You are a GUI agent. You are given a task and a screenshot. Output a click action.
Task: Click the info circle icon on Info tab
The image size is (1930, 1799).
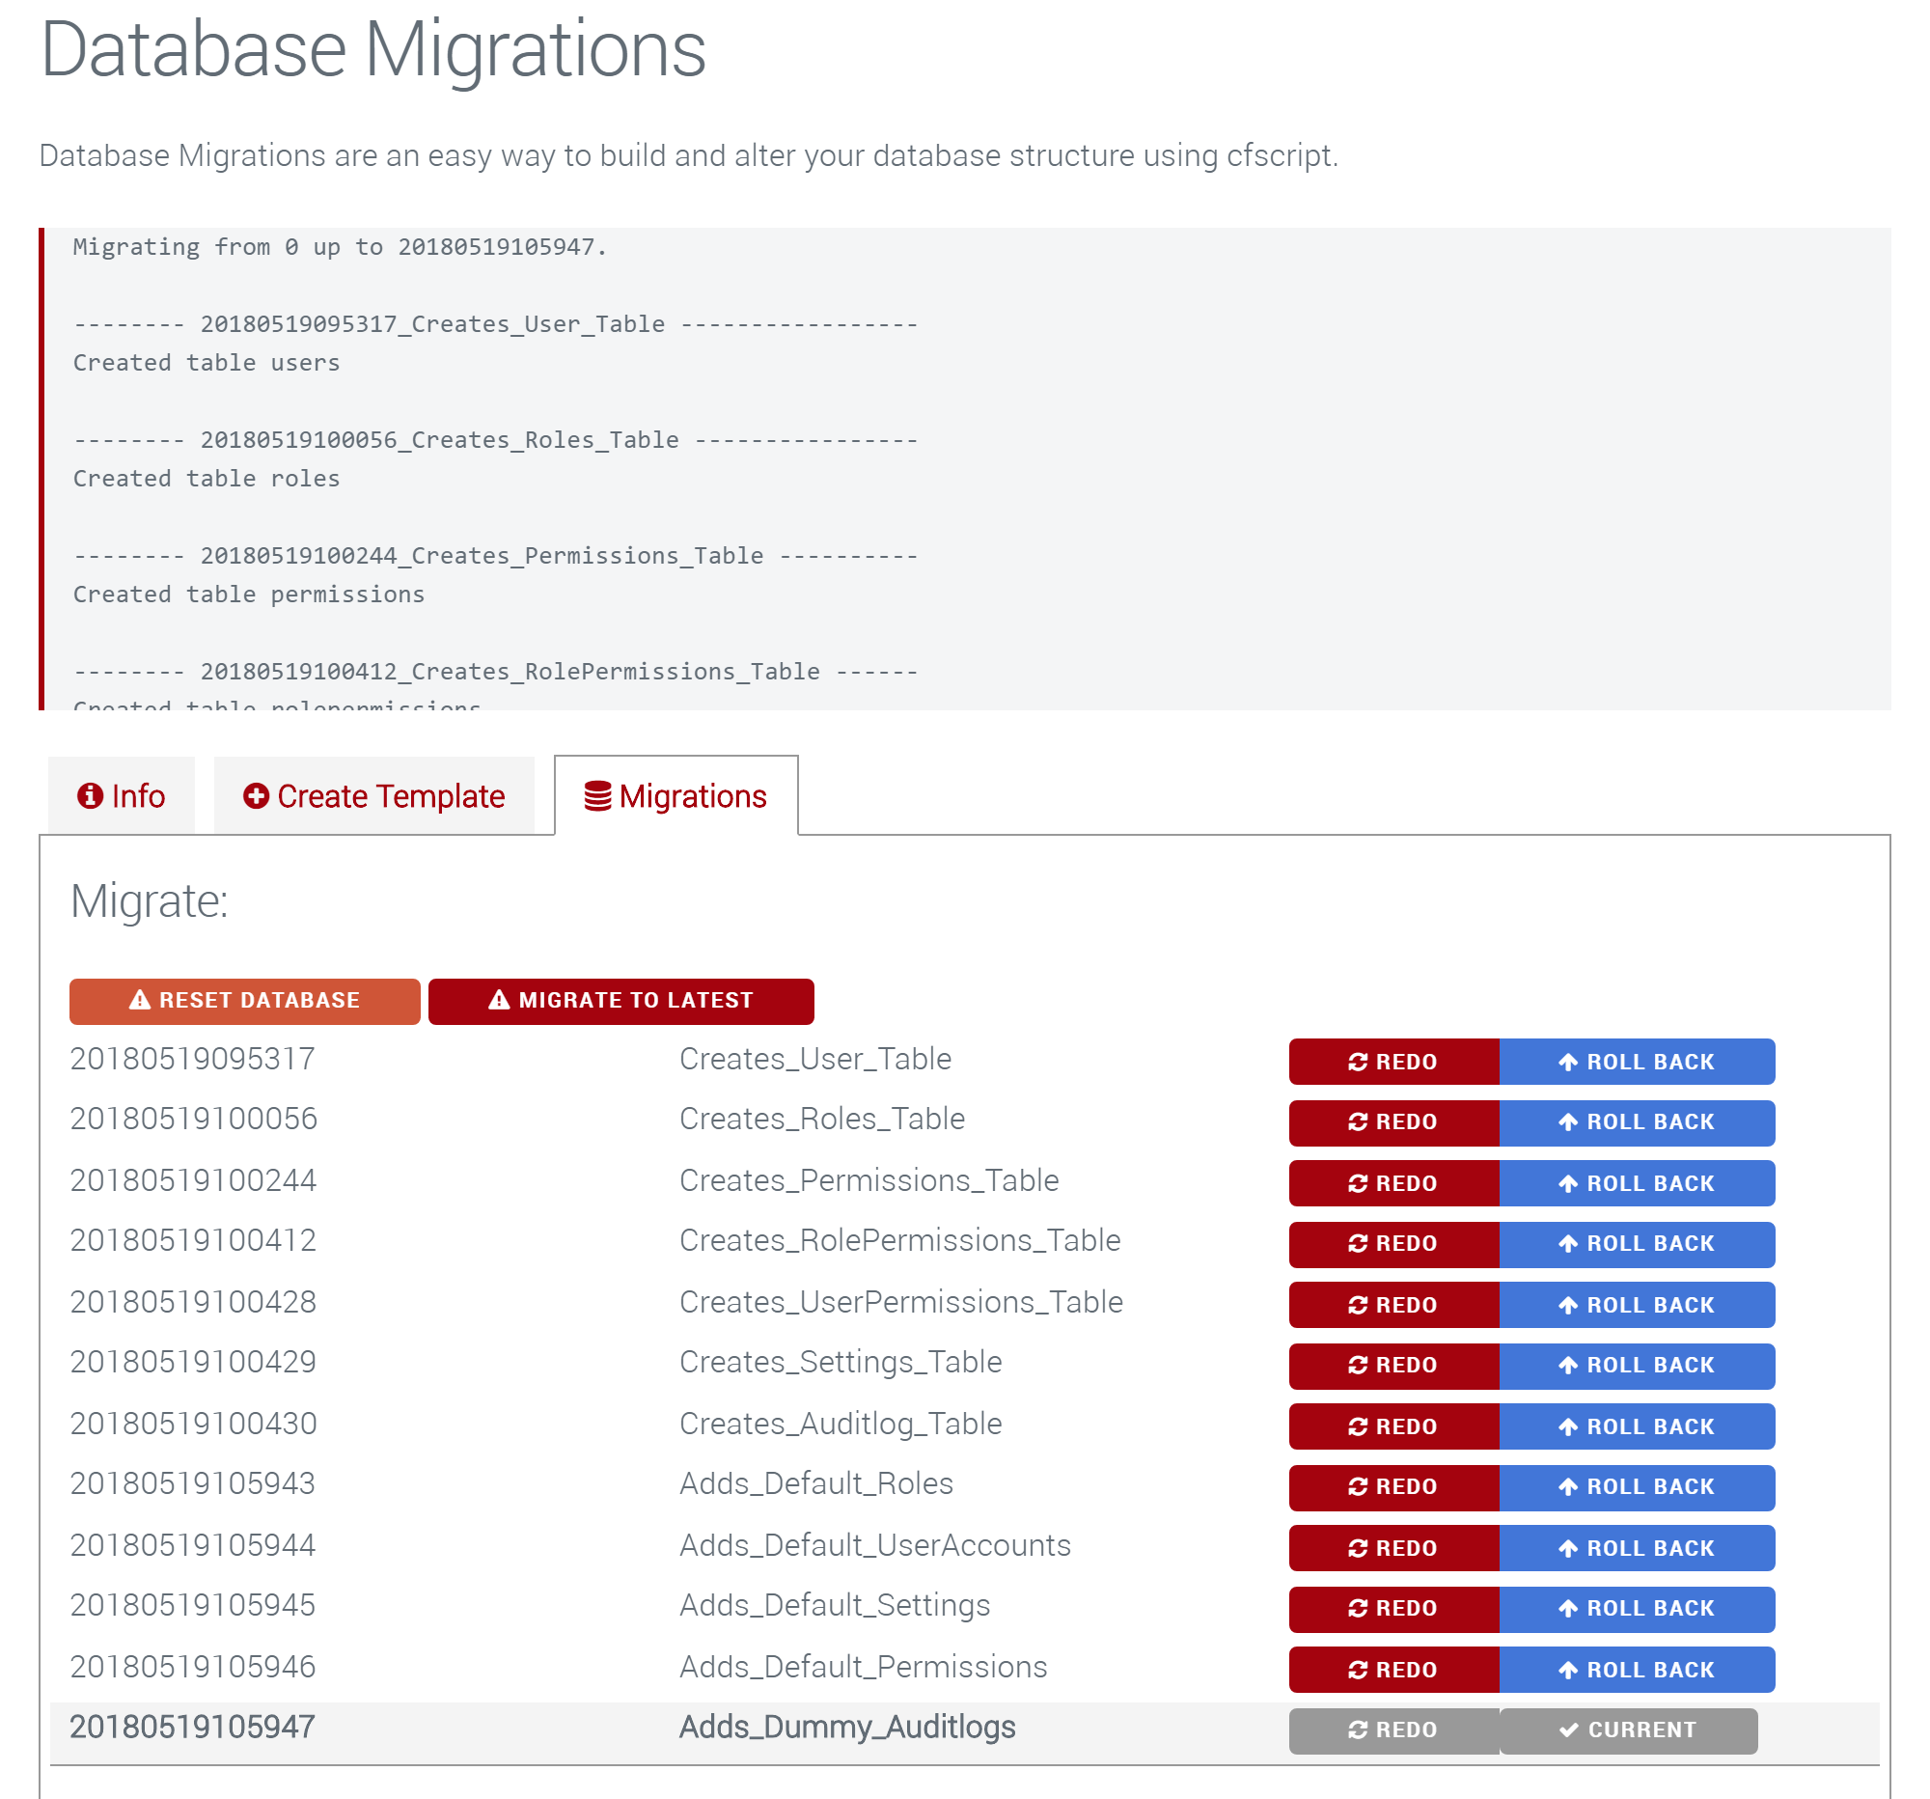[x=90, y=795]
